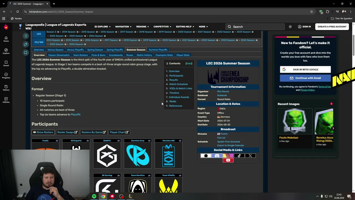The width and height of the screenshot is (355, 200).
Task: Open the Karmine Corp team logo
Action: point(138,155)
